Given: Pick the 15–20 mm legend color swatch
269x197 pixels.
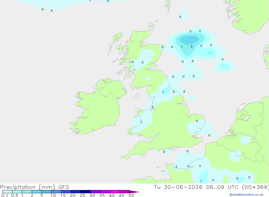Looking at the screenshot, I should point(66,192).
